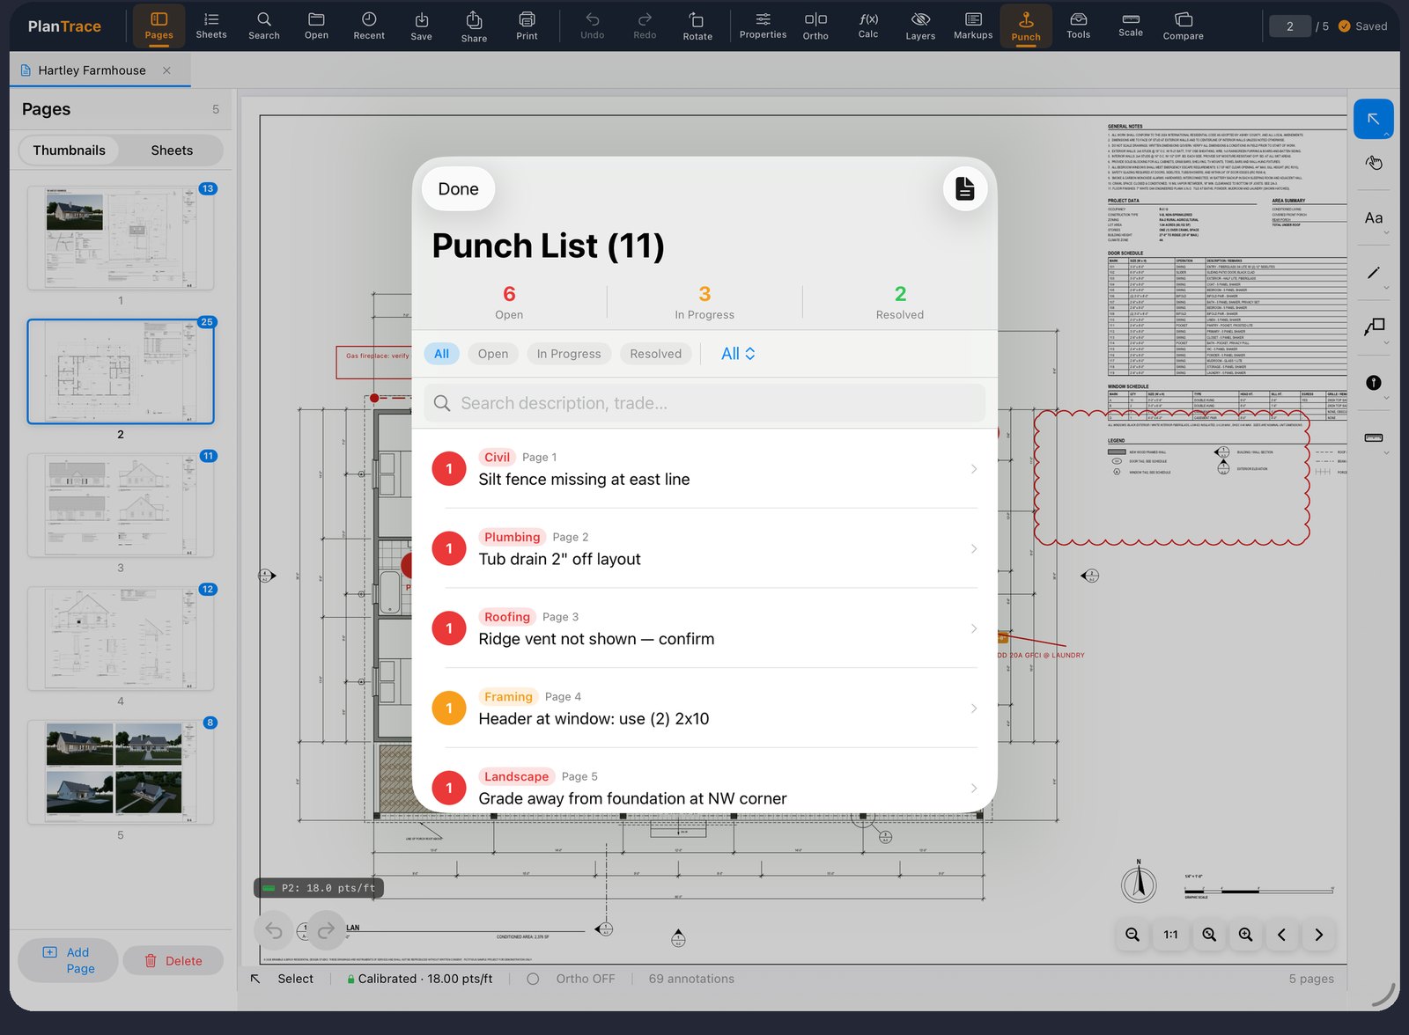Open Properties panel icon
Image resolution: width=1409 pixels, height=1035 pixels.
tap(763, 26)
